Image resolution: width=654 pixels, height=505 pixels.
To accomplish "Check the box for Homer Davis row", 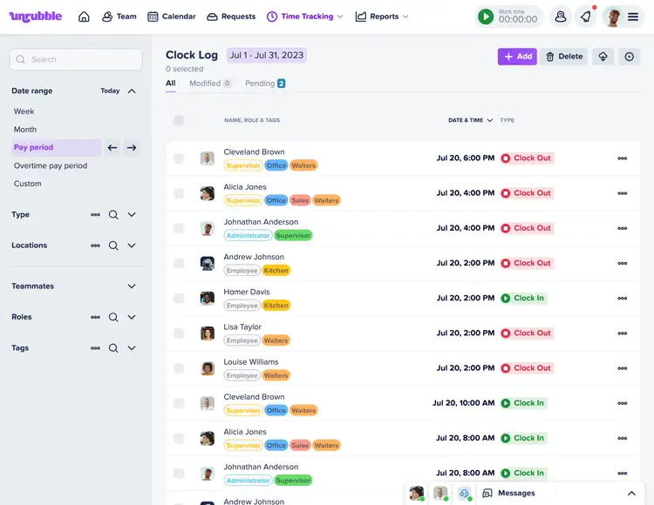I will [x=179, y=299].
